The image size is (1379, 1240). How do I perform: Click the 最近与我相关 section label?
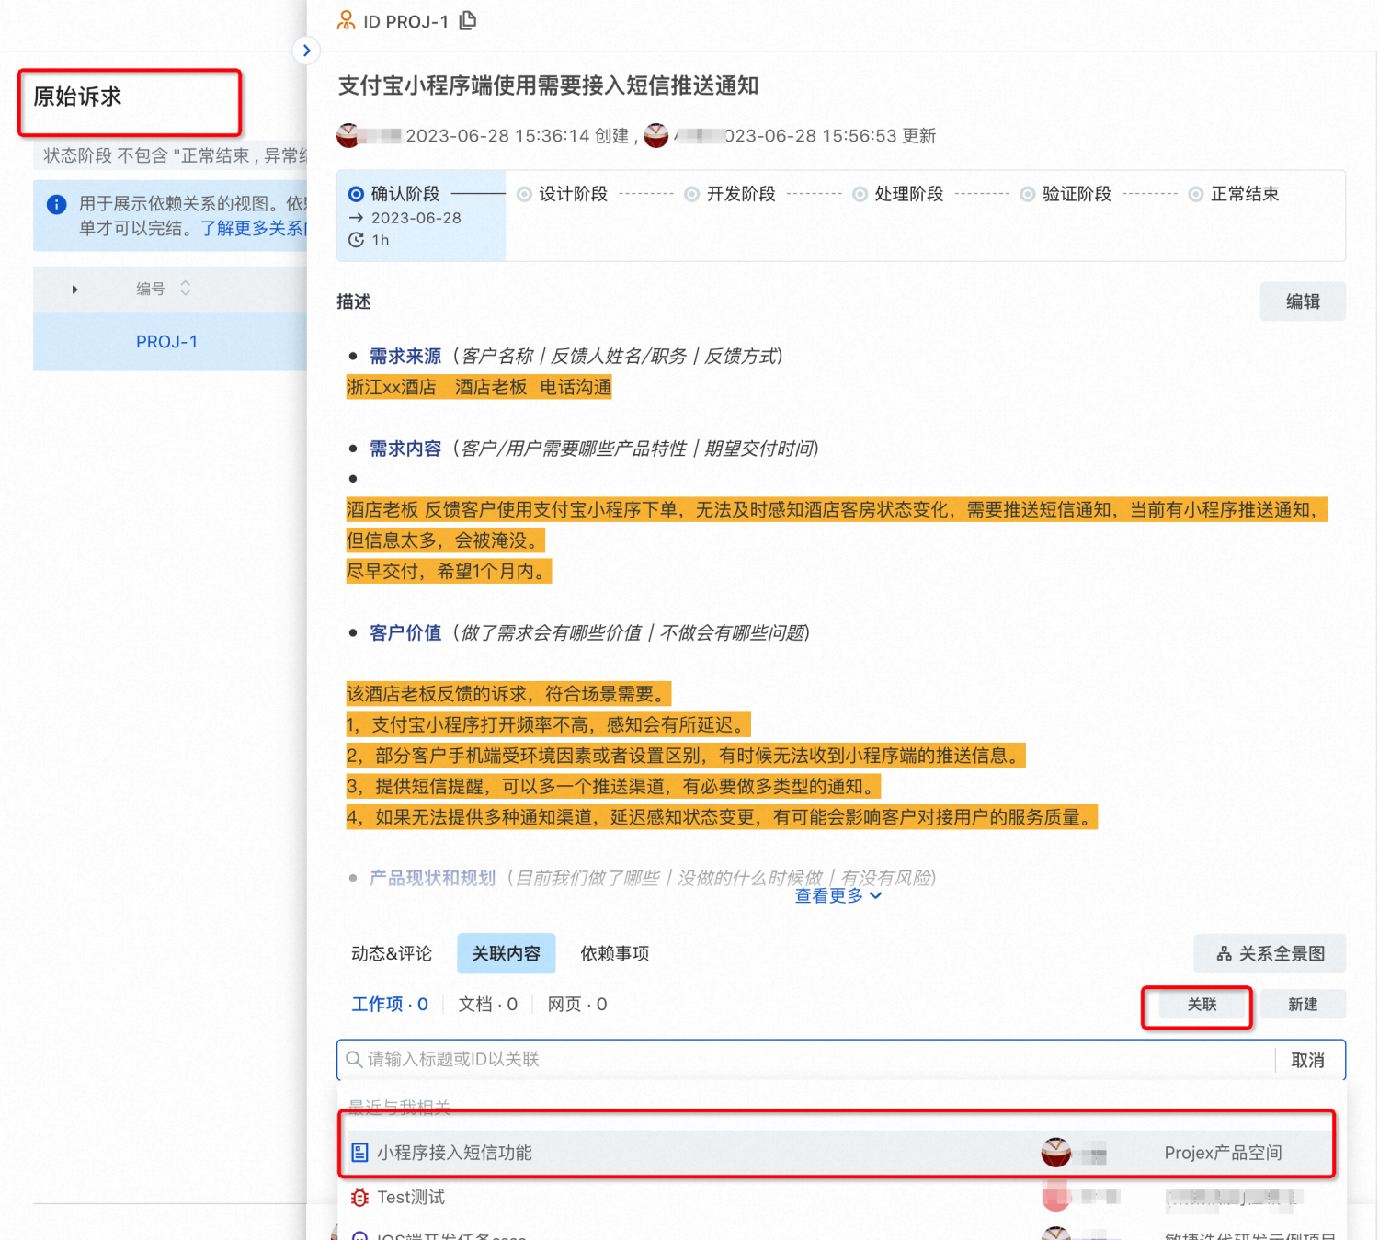(x=400, y=1107)
